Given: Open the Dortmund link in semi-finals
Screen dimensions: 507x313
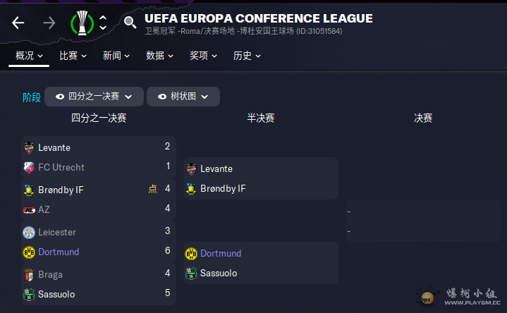Looking at the screenshot, I should (221, 254).
